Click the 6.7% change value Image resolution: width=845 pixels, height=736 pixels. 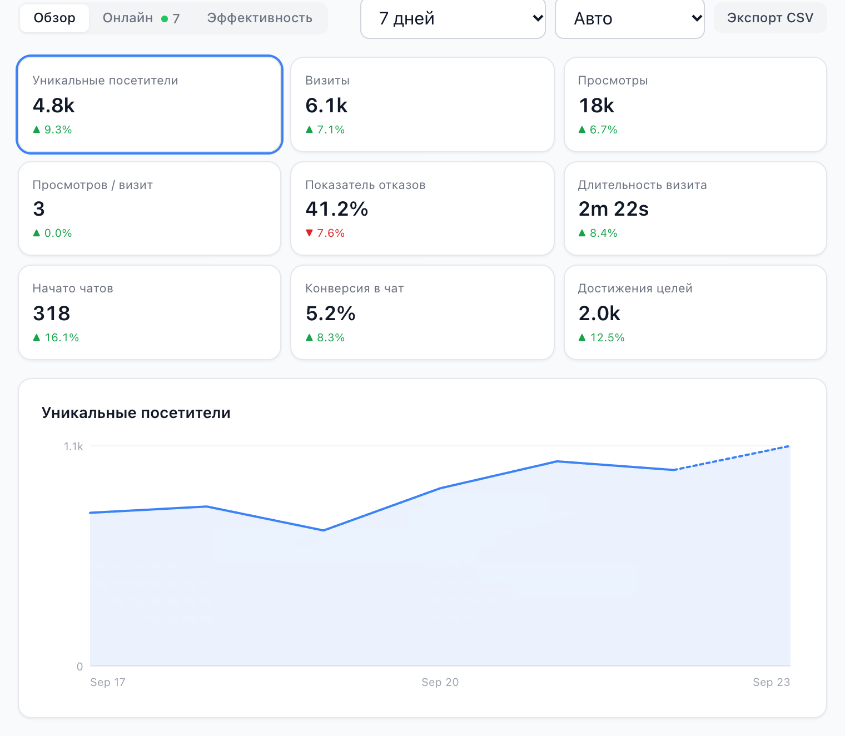[604, 130]
